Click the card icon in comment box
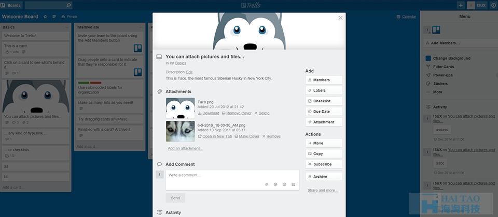Screen dimensions: 498x217 (294, 184)
